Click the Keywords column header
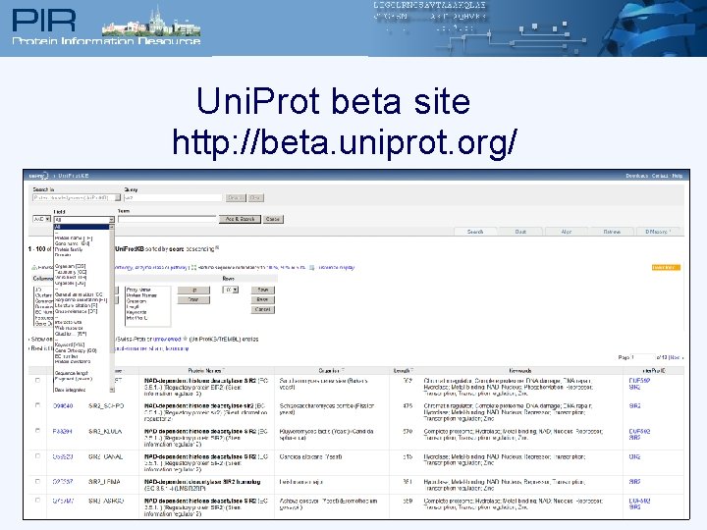 (519, 370)
